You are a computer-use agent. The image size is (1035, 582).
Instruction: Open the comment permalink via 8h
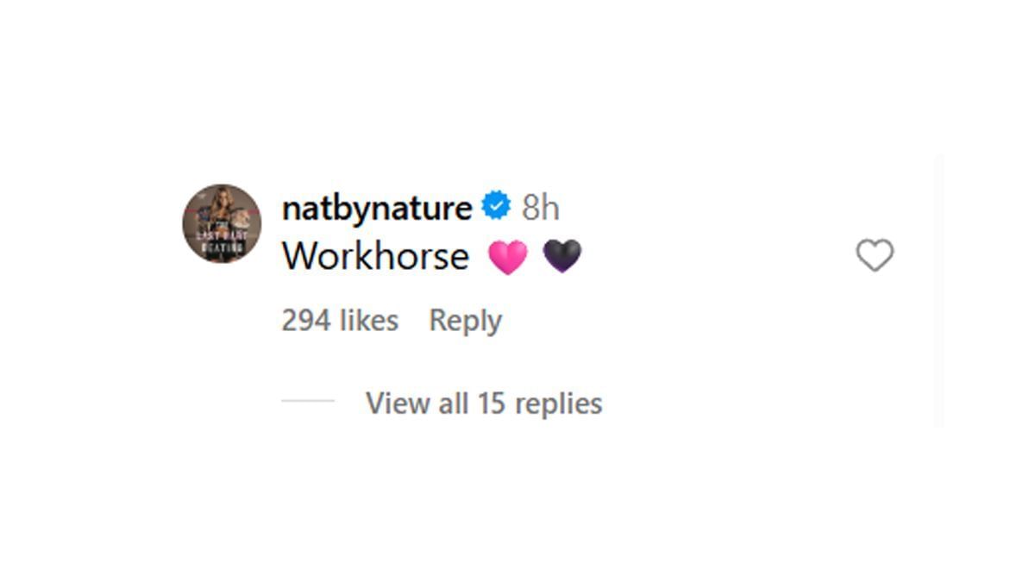[541, 208]
